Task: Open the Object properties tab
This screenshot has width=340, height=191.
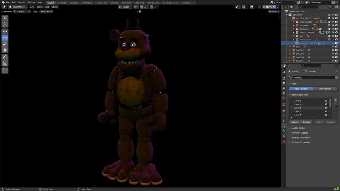Action: tap(284, 111)
